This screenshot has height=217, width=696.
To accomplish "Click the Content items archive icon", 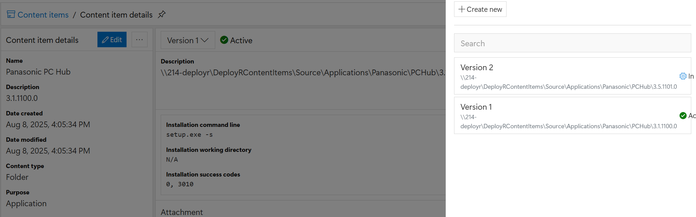I will 11,15.
